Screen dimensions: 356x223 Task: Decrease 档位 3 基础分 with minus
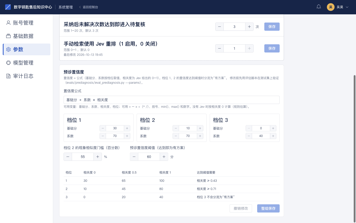tap(249, 128)
